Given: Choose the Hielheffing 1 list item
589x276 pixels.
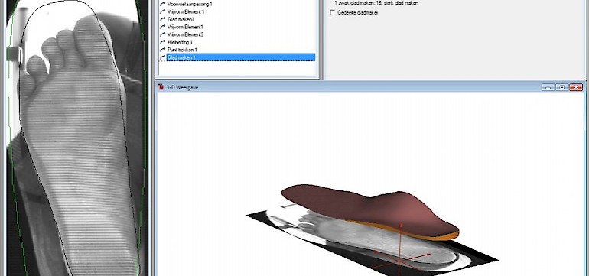Looking at the screenshot, I should 180,42.
